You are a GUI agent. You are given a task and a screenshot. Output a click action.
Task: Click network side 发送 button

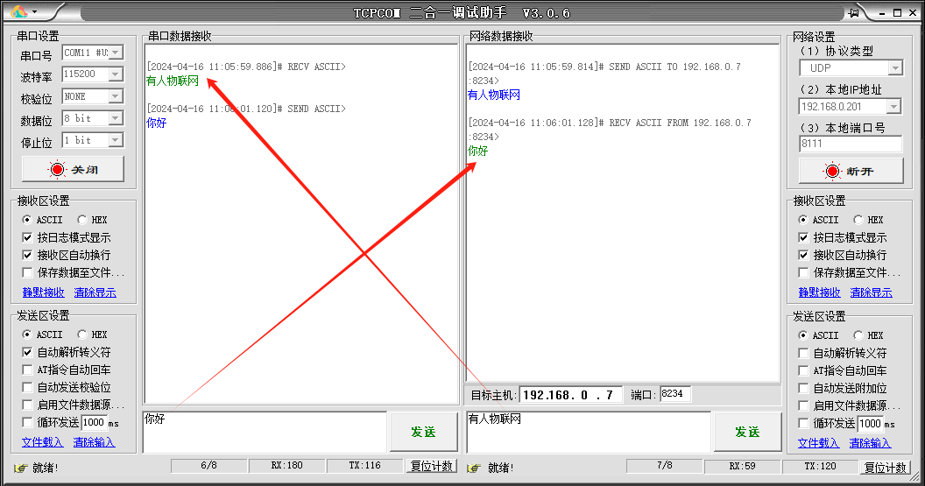[747, 433]
